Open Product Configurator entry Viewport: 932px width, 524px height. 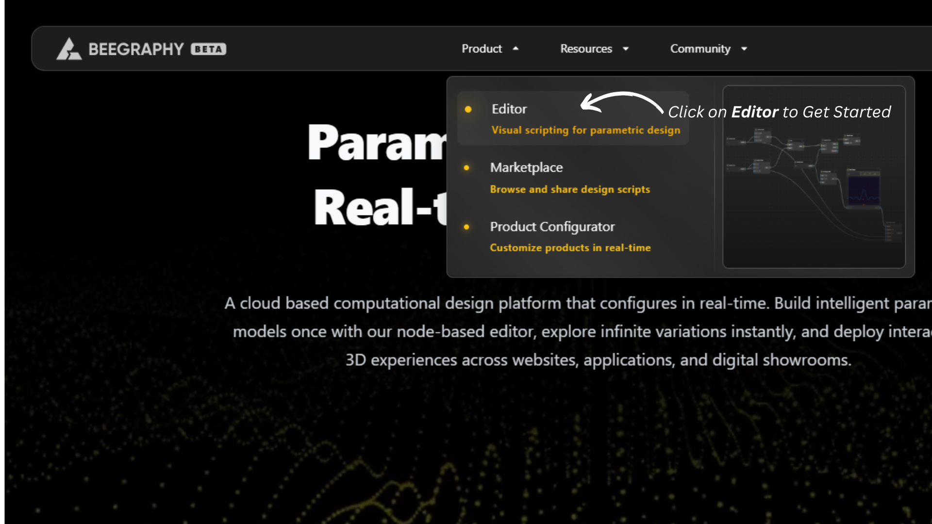click(552, 227)
